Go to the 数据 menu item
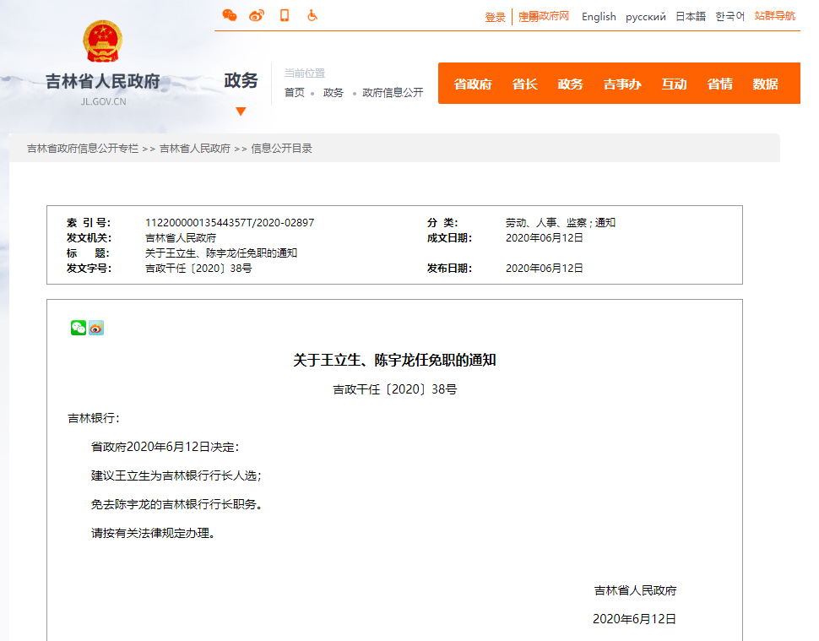This screenshot has height=641, width=819. coord(765,84)
